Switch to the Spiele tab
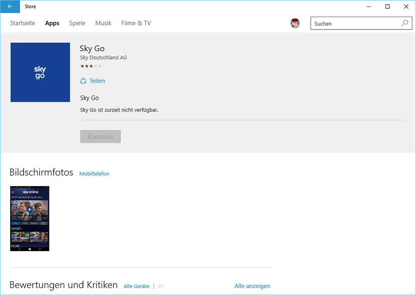This screenshot has width=416, height=295. 77,23
